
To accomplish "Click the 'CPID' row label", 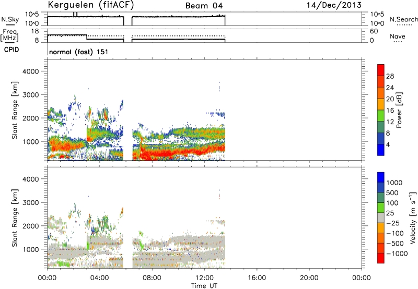I will click(11, 50).
